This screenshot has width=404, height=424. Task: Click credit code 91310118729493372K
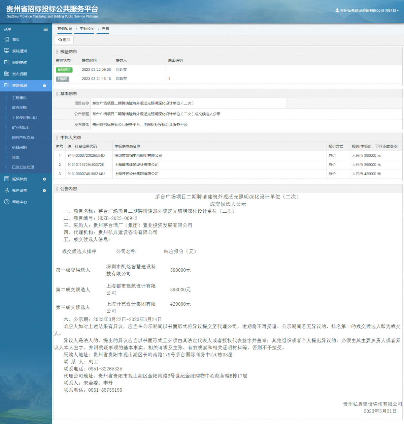[86, 165]
